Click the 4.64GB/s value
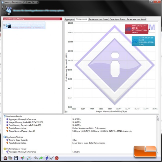The height and width of the screenshot is (162, 162). coord(76,152)
